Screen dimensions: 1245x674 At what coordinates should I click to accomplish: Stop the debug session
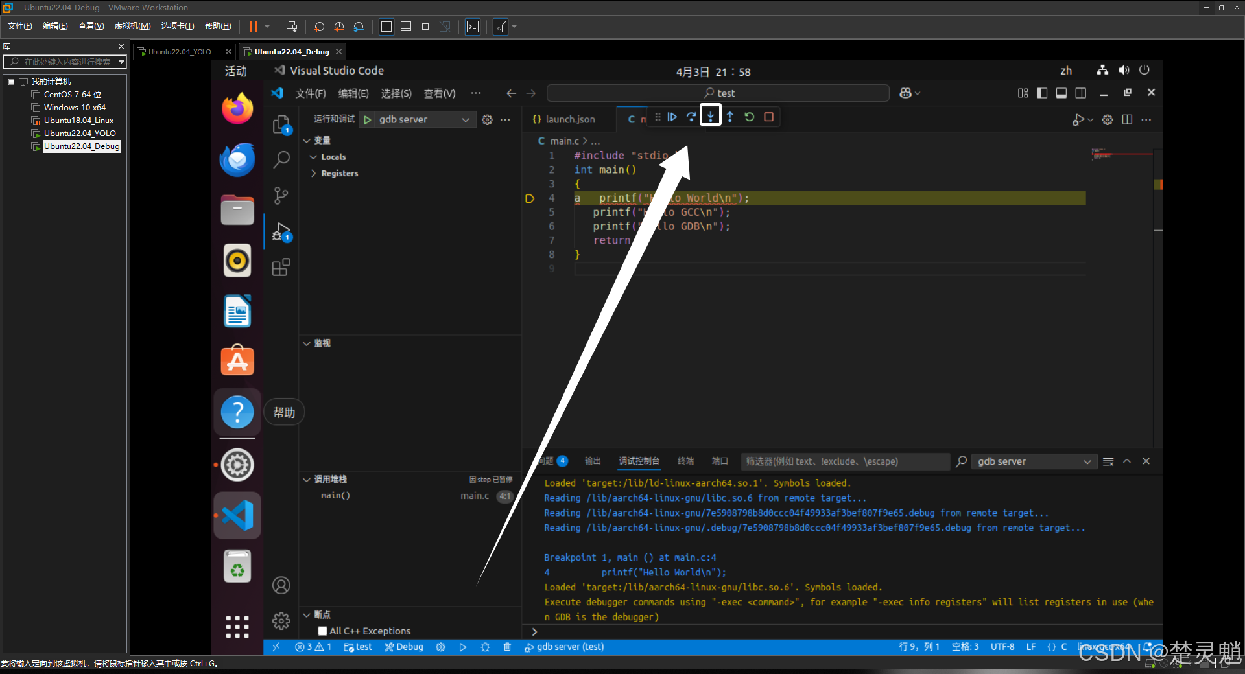(769, 117)
